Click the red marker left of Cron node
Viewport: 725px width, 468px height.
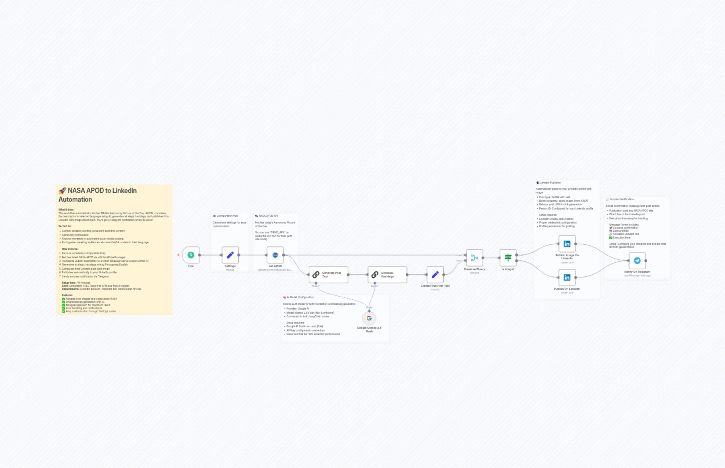click(x=178, y=255)
